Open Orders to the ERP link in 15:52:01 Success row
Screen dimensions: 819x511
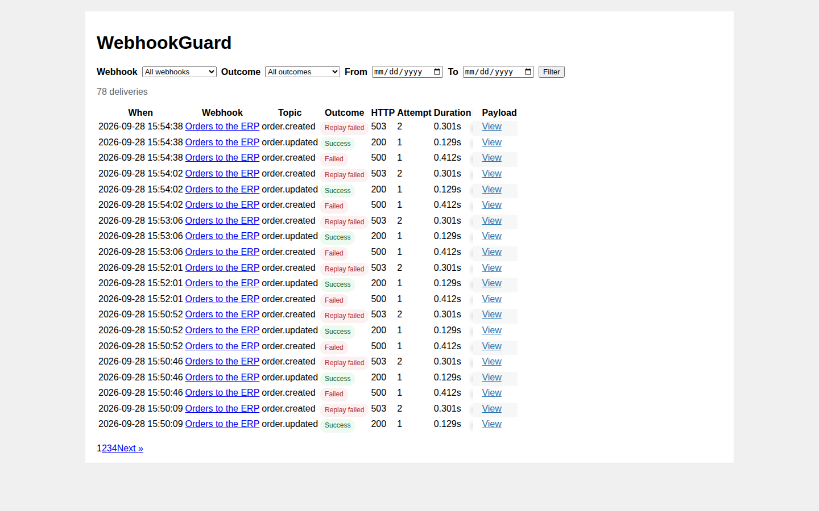222,283
